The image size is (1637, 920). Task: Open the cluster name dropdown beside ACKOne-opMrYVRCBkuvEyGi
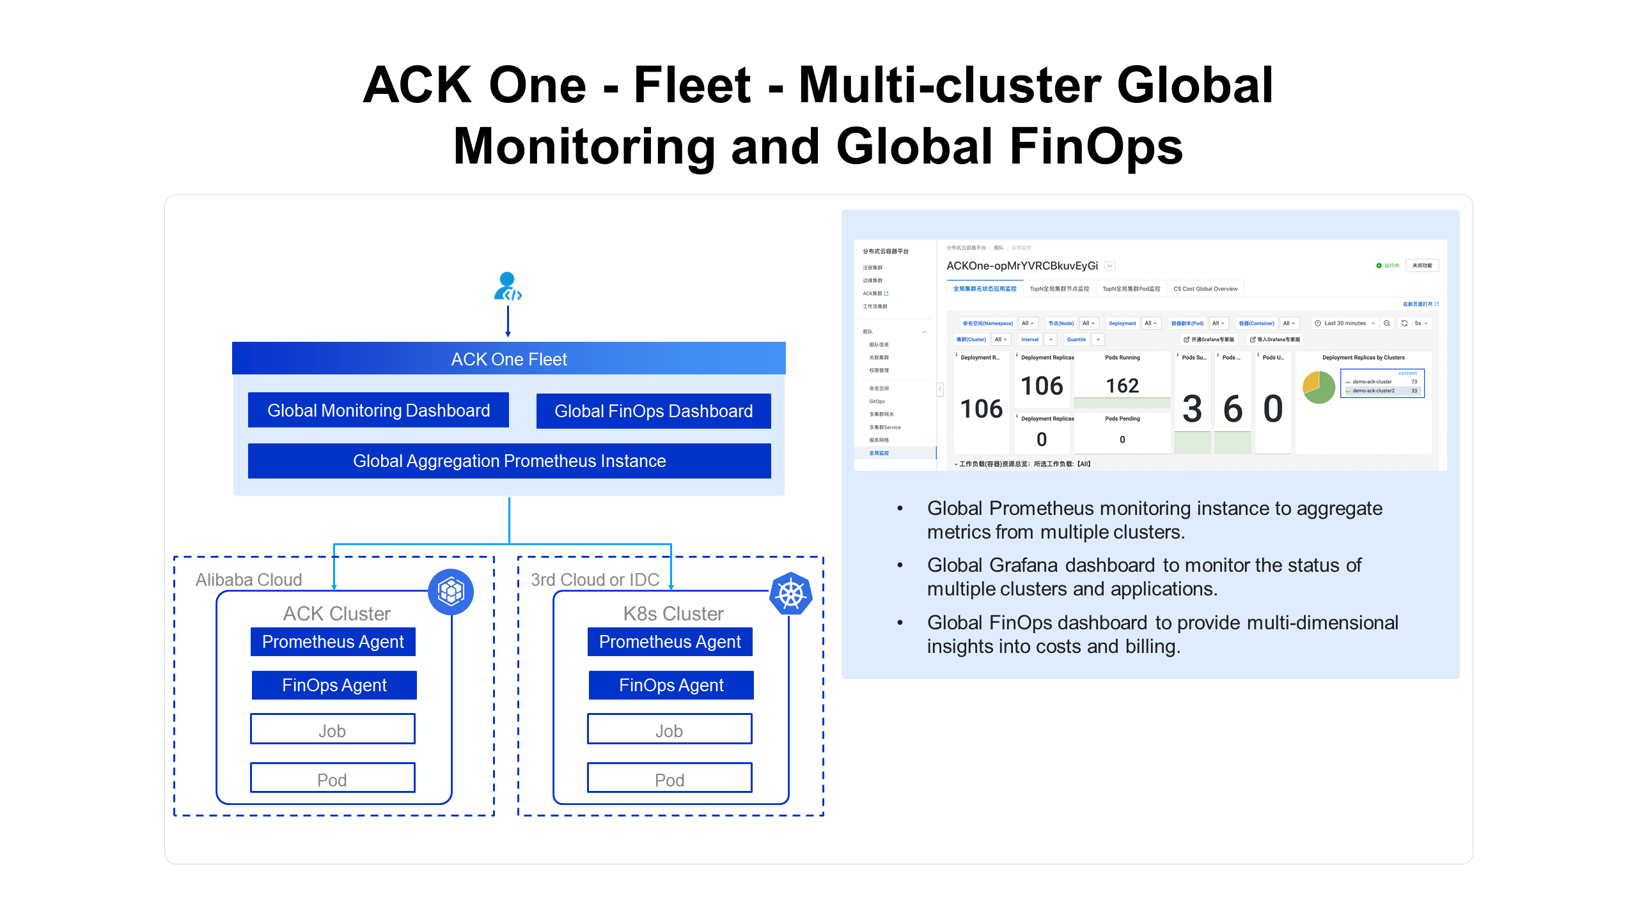pyautogui.click(x=1110, y=266)
